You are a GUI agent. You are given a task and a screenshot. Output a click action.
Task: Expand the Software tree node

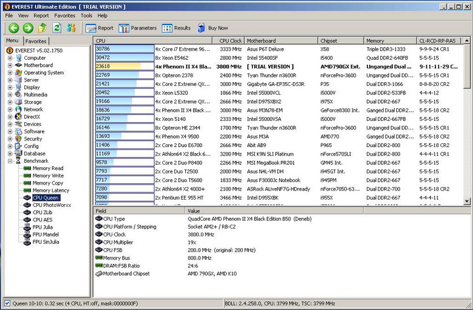click(10, 131)
